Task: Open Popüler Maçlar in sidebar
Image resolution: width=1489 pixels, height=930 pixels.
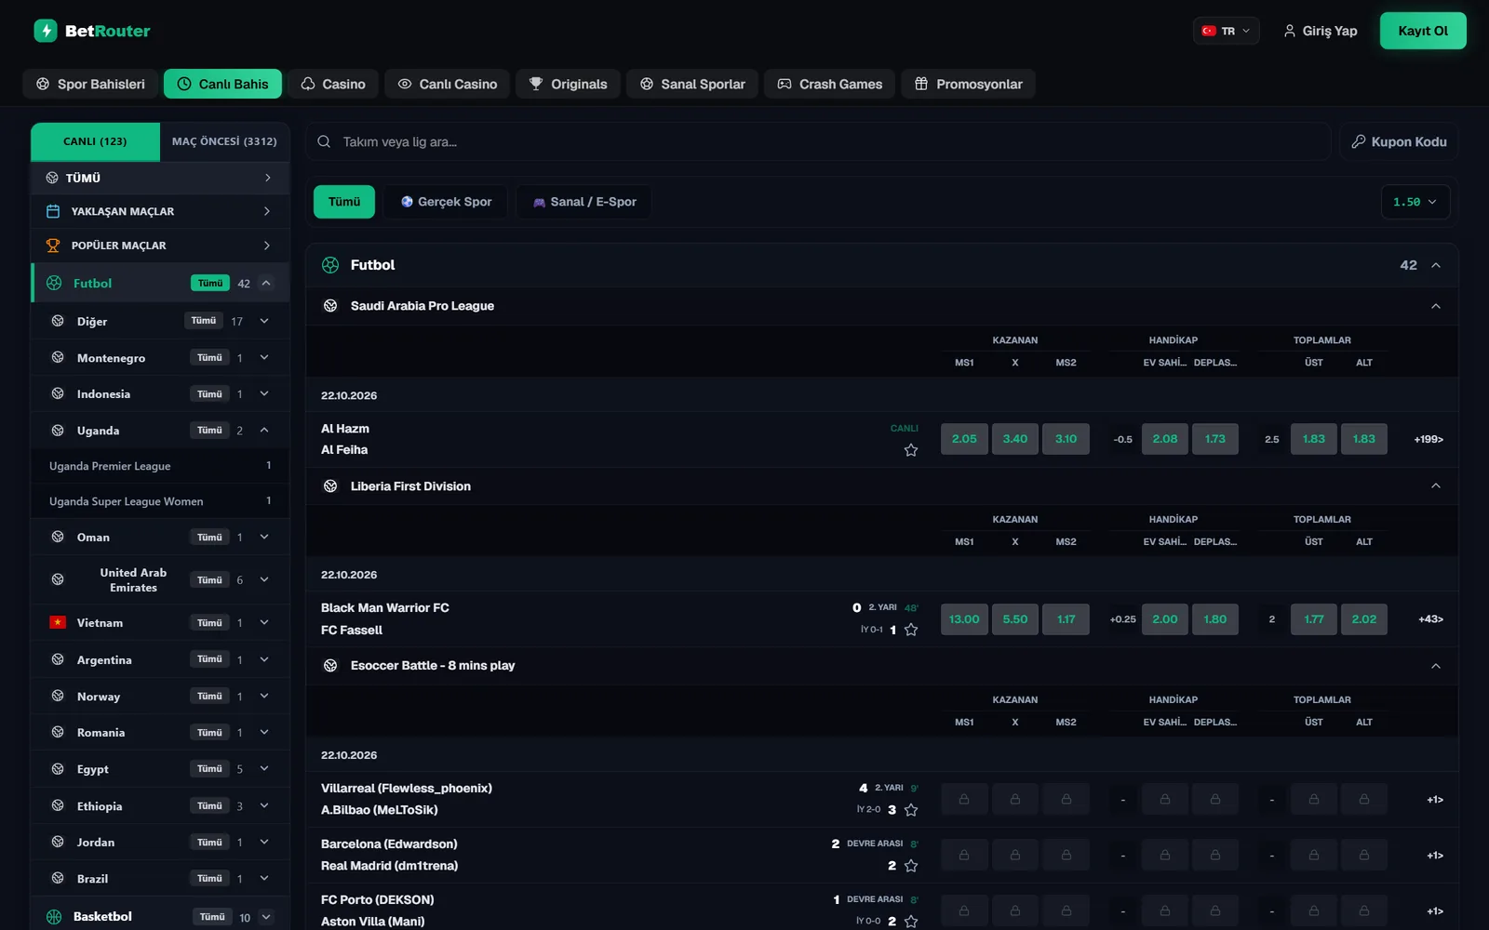Action: pos(160,246)
